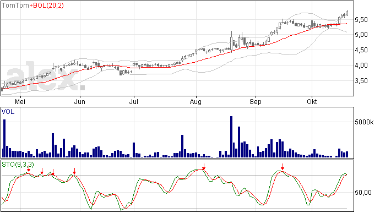Click the Jul month label on axis
380x213 pixels.
[x=133, y=102]
